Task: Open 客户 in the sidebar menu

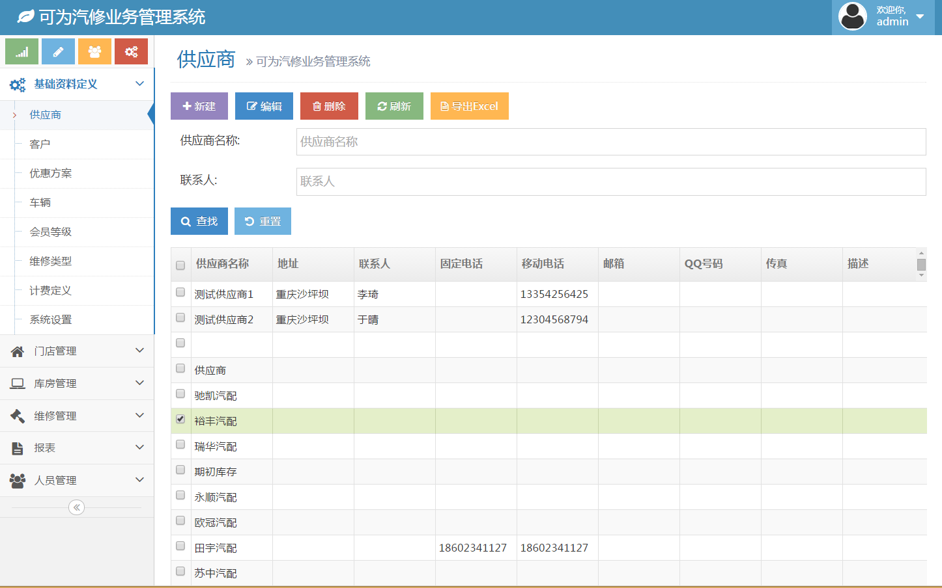Action: tap(40, 144)
